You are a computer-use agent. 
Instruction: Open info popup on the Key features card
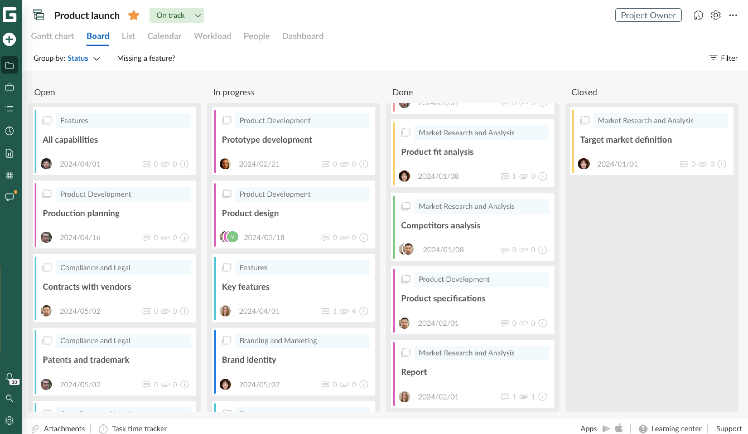tap(363, 311)
